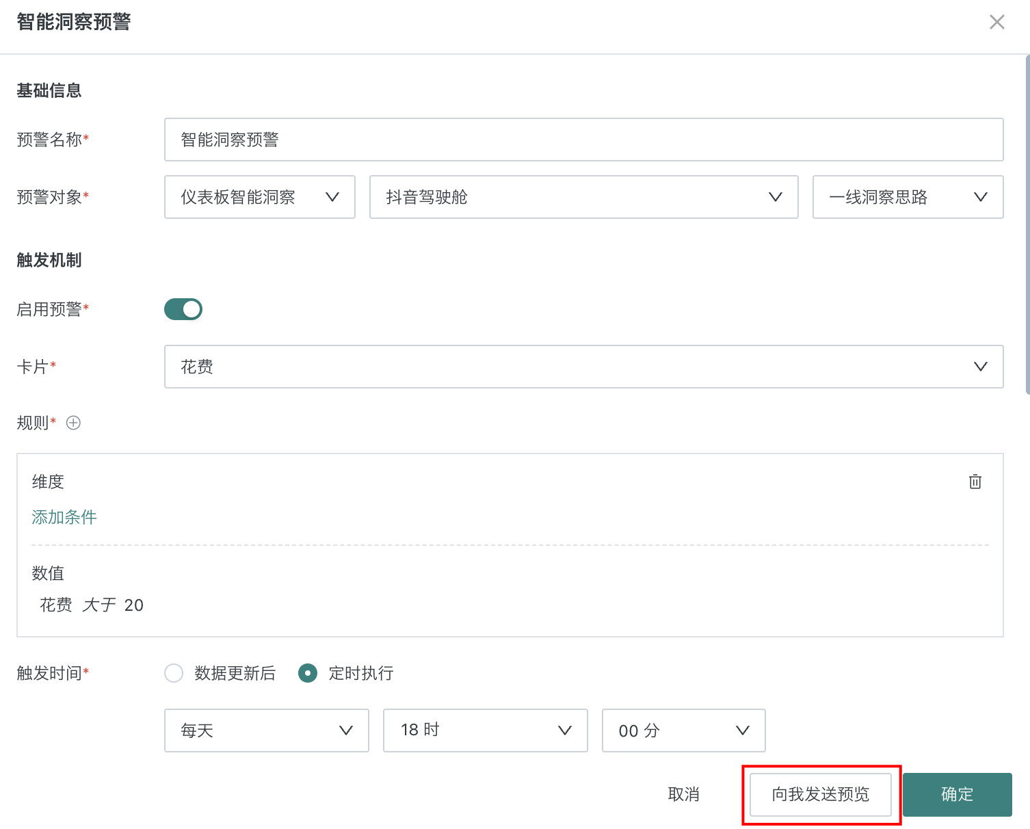Click the dialog's vertical scrollbar
Screen dimensions: 1030x829
[1027, 226]
